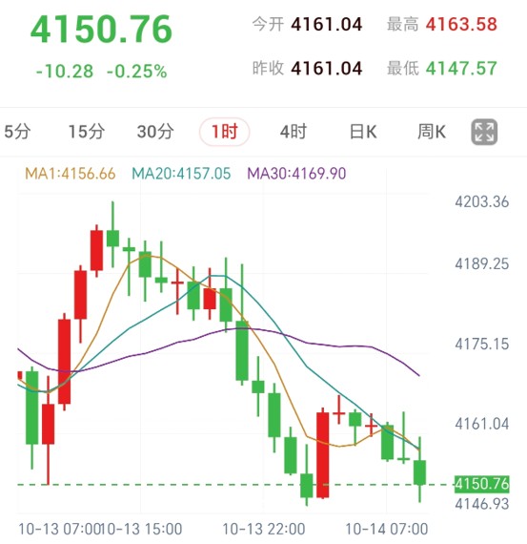The height and width of the screenshot is (544, 527).
Task: Choose the 30分 chart interval
Action: click(155, 132)
